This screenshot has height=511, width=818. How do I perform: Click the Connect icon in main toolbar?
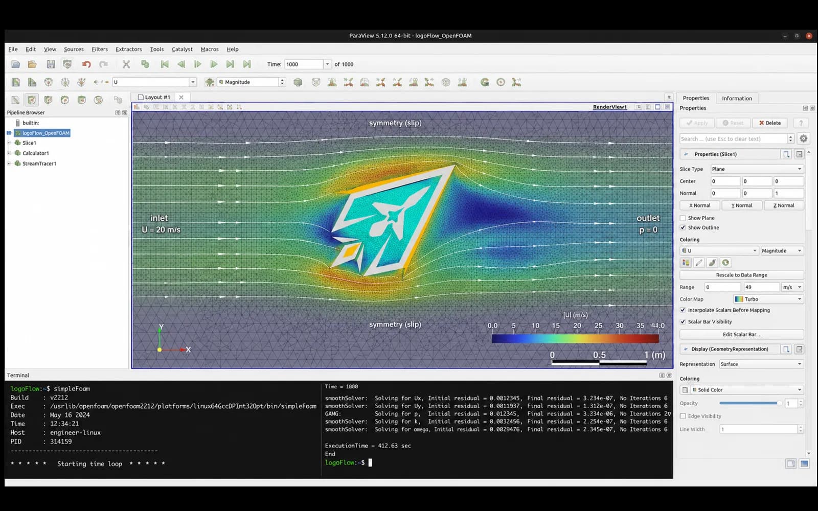point(145,64)
